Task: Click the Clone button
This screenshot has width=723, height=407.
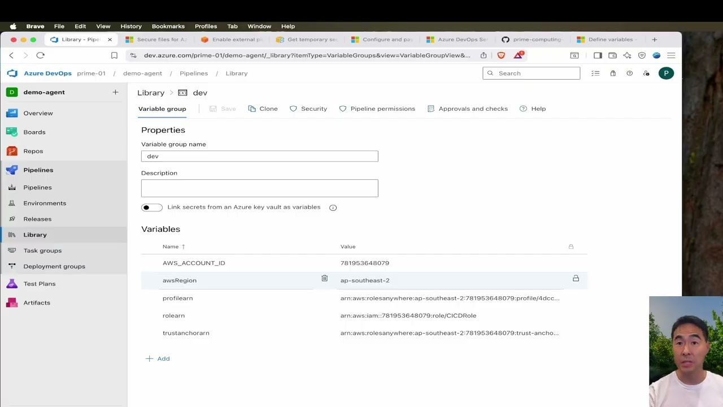Action: (x=263, y=109)
